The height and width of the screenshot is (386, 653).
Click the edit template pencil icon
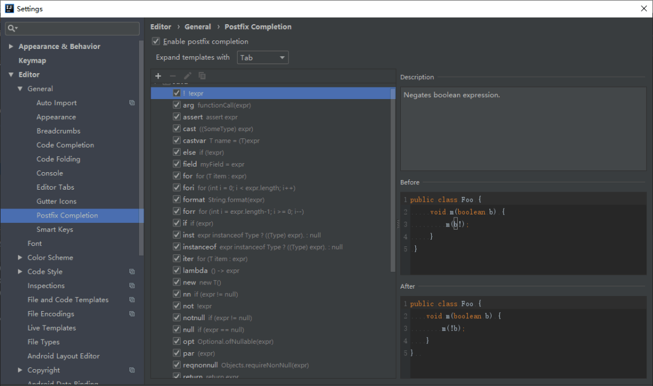click(x=187, y=76)
